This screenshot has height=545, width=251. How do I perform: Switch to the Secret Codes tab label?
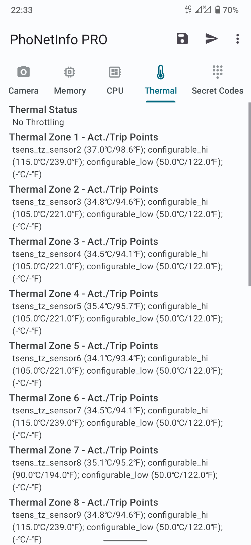point(218,91)
